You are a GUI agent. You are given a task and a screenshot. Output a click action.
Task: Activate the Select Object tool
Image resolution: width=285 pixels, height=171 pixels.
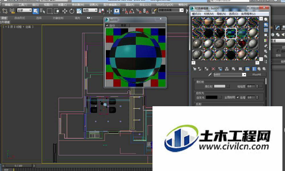(35, 11)
